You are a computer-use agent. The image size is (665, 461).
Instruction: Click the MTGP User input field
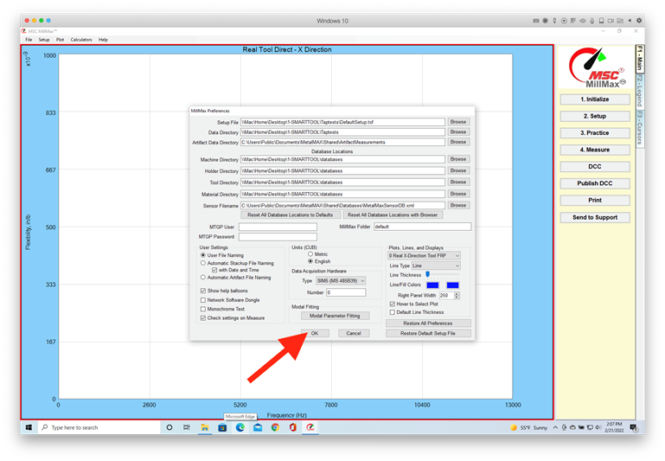pos(278,227)
